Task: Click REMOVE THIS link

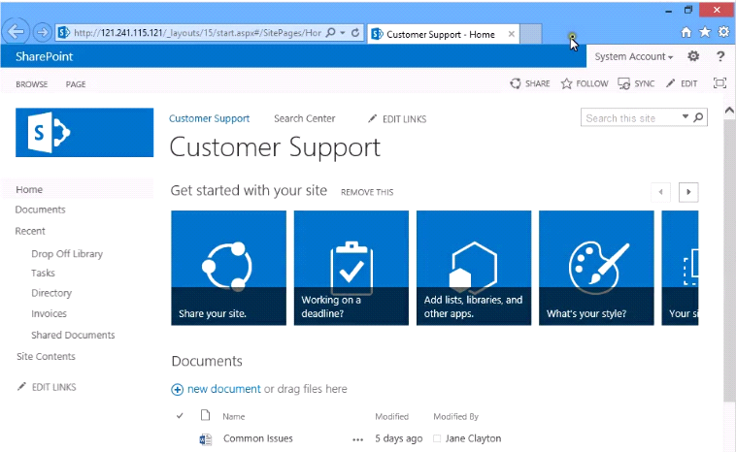Action: click(x=367, y=192)
